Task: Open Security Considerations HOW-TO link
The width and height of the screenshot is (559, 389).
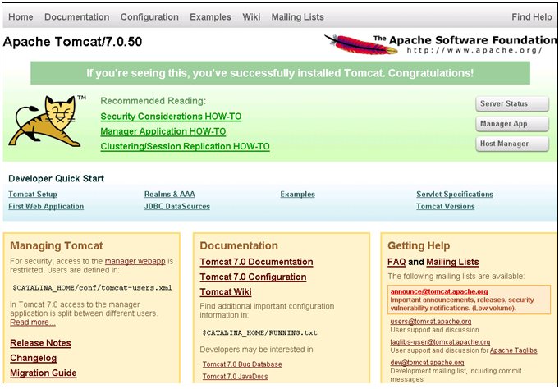Action: (171, 117)
